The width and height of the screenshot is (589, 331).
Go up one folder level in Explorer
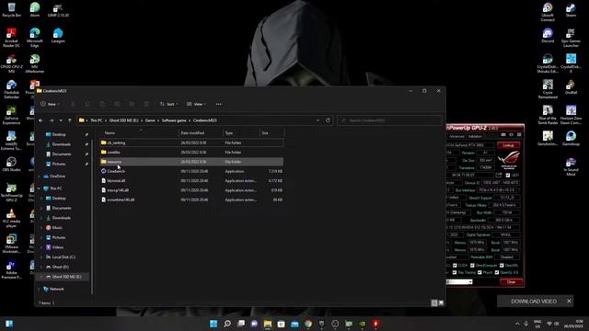click(70, 120)
